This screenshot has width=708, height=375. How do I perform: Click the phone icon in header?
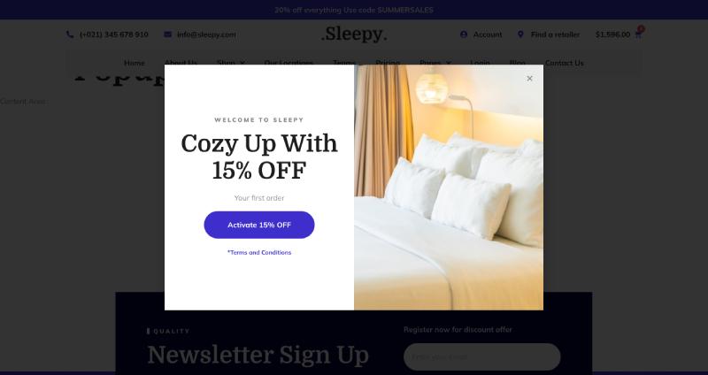[x=70, y=34]
